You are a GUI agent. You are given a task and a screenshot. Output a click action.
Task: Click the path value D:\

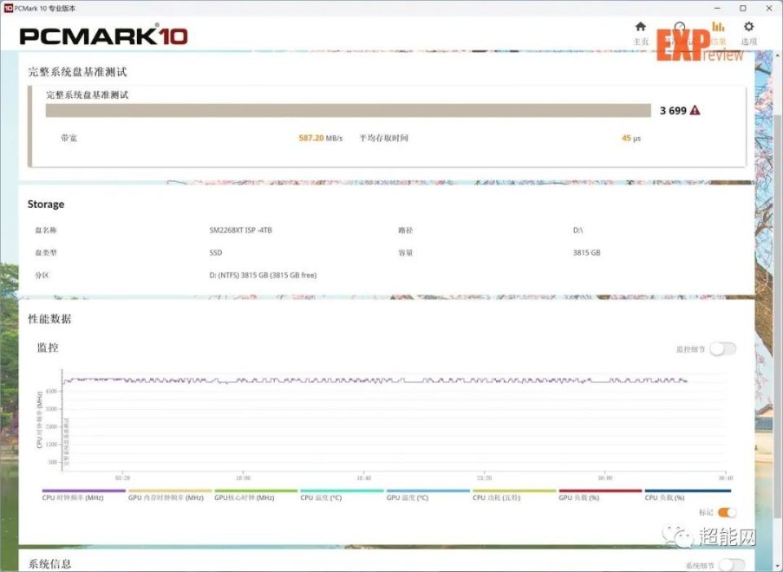(x=577, y=230)
